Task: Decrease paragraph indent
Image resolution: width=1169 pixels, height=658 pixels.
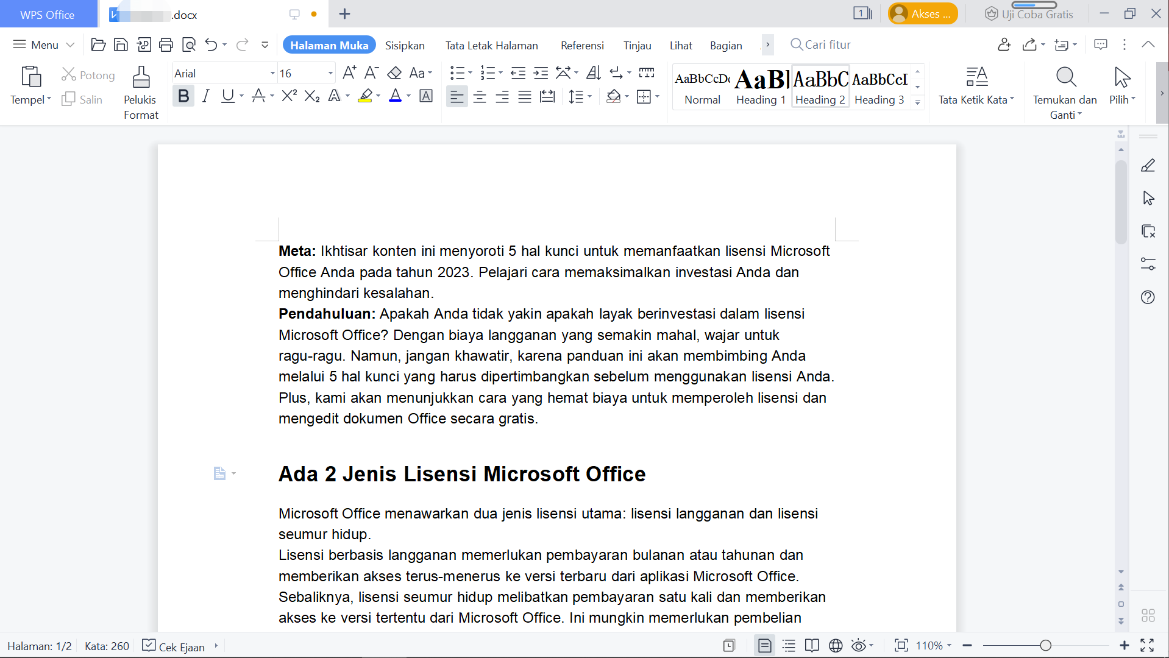Action: pyautogui.click(x=518, y=73)
